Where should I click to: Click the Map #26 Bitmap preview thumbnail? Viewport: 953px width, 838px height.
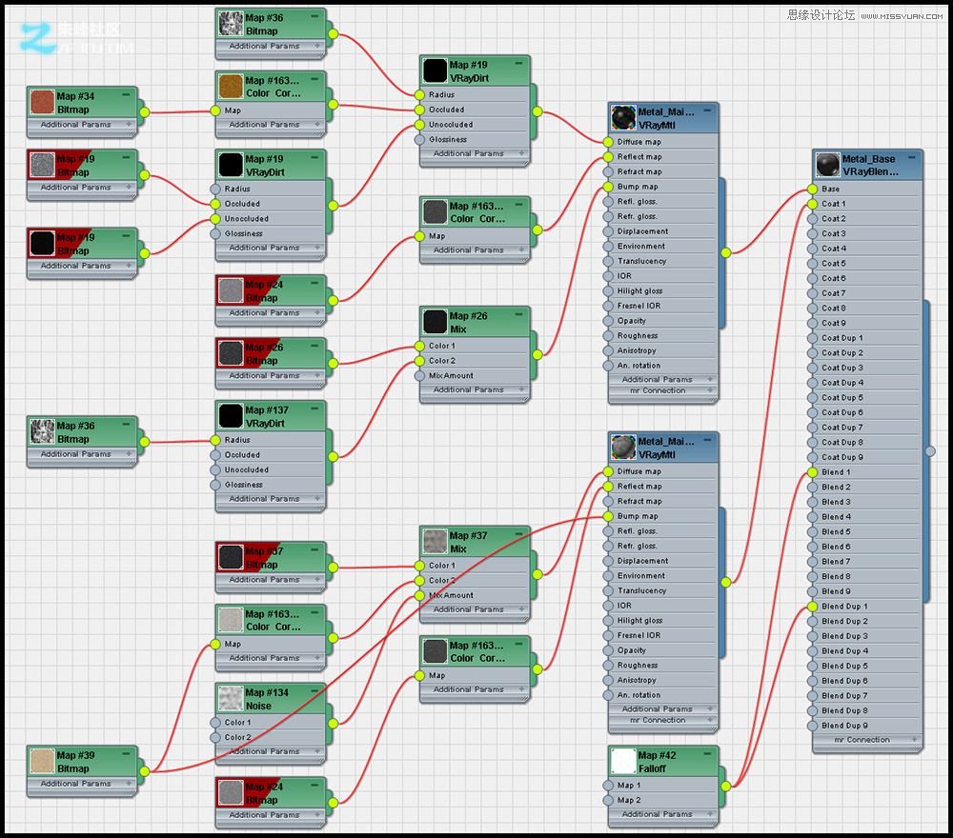[x=231, y=353]
